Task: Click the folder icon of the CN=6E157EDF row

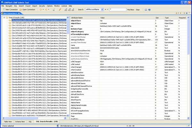Action: [x=10, y=110]
